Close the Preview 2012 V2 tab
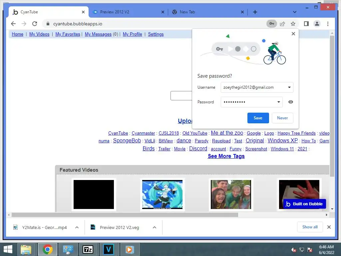This screenshot has width=341, height=256. tap(163, 12)
